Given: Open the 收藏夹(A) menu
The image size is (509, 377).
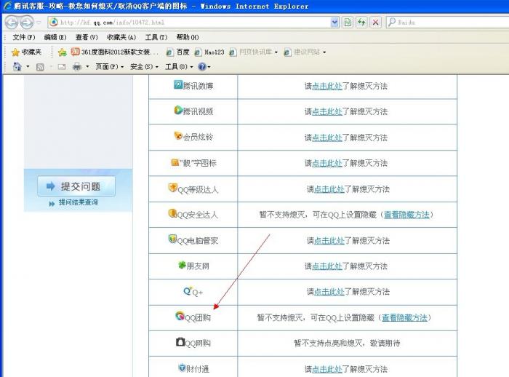Looking at the screenshot, I should [x=121, y=37].
